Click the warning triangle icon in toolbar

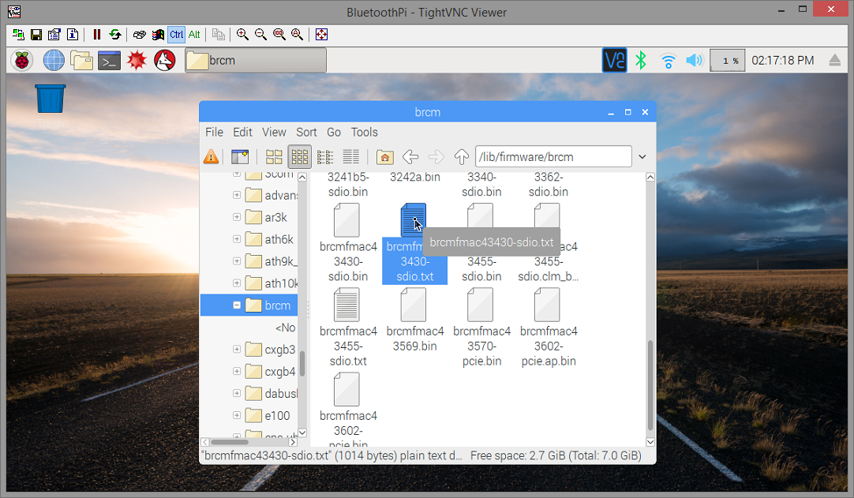[x=211, y=157]
